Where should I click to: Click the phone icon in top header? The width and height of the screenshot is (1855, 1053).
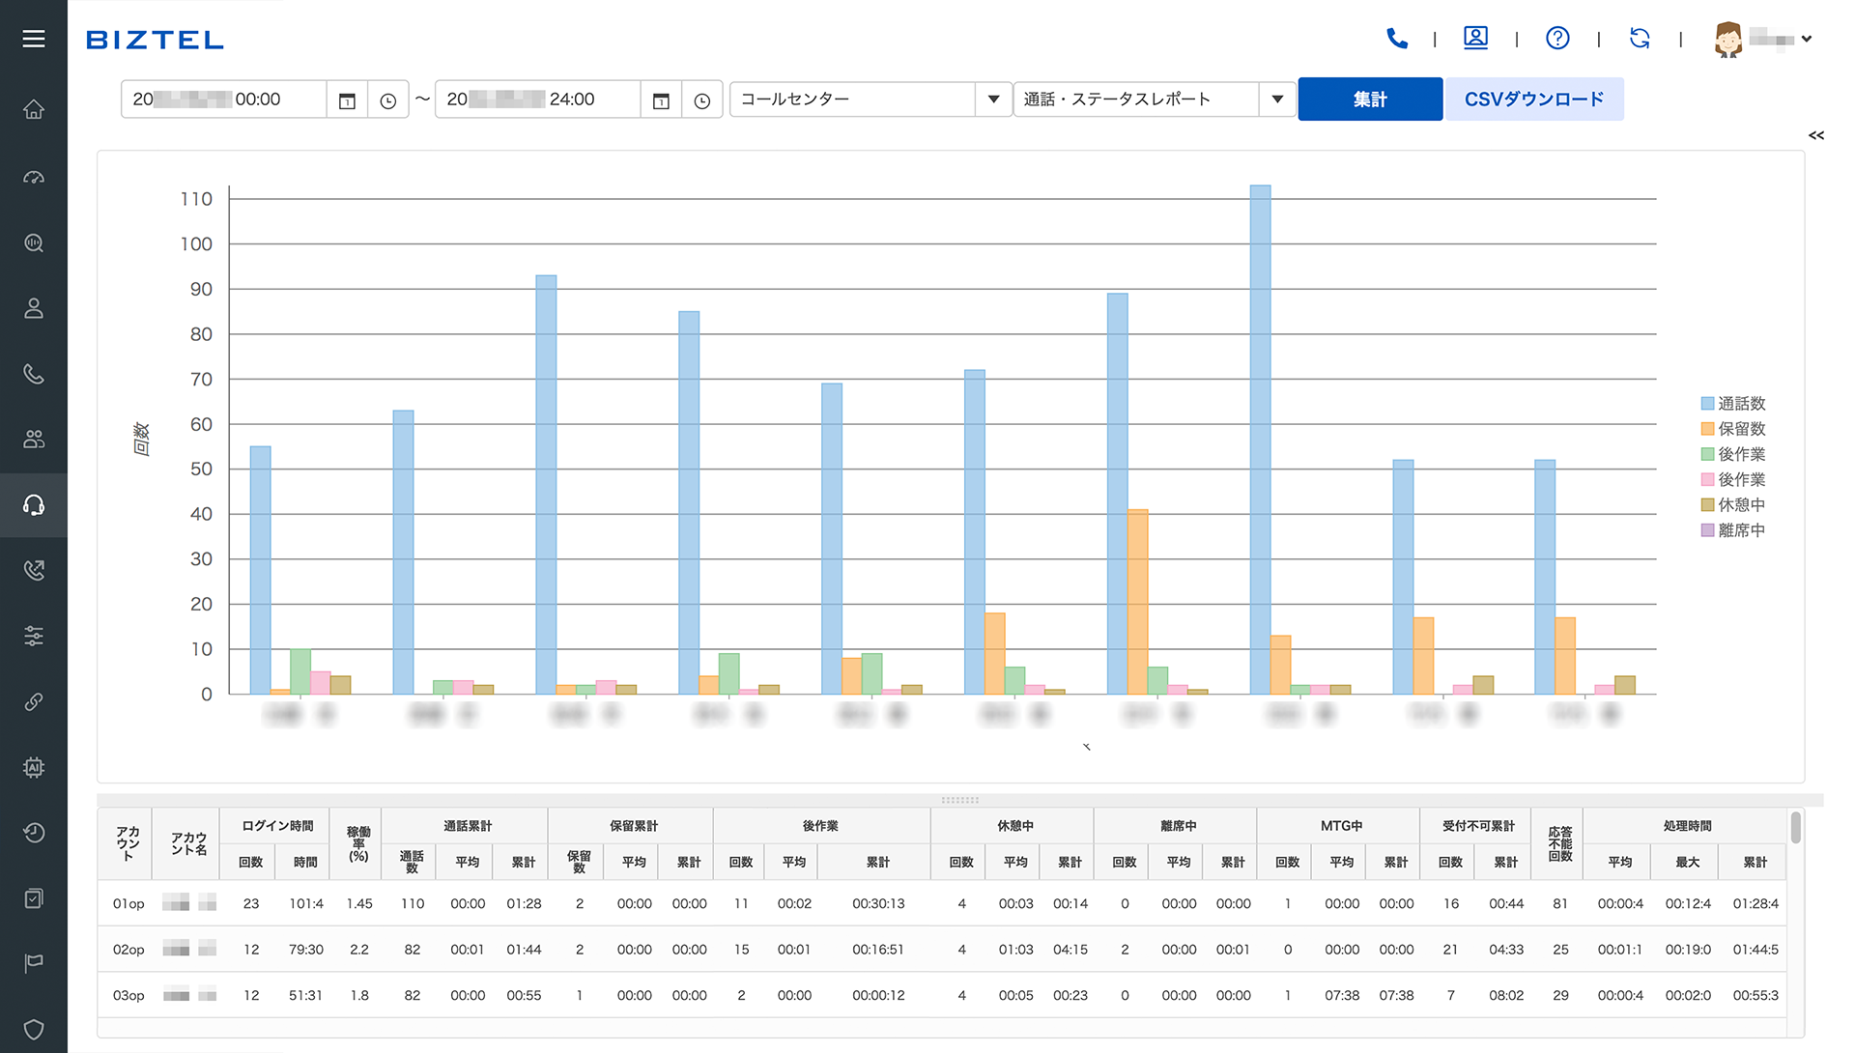1396,39
